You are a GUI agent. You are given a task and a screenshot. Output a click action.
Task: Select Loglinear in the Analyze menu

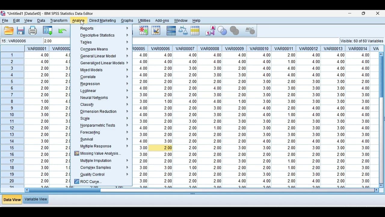pyautogui.click(x=101, y=91)
